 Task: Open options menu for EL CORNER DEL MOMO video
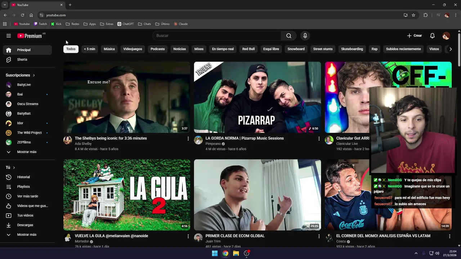coord(449,236)
